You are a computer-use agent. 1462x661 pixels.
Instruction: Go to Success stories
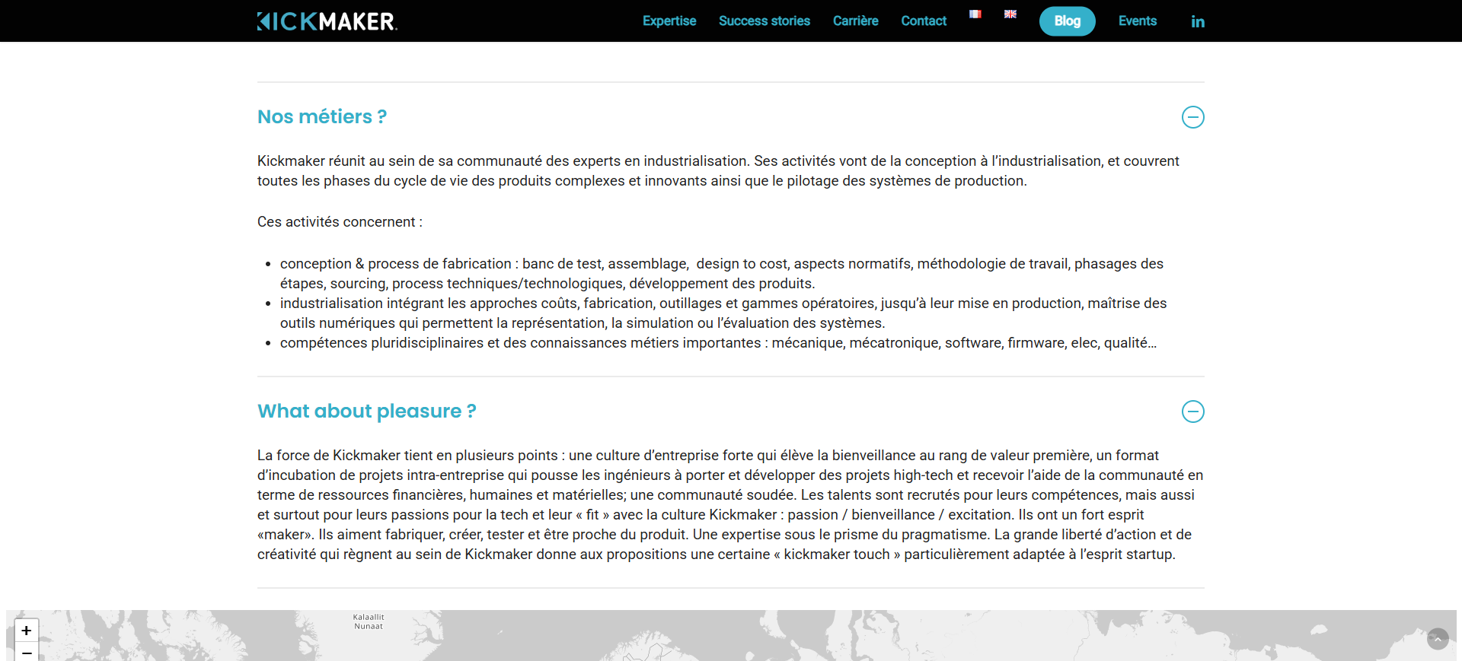pyautogui.click(x=764, y=21)
